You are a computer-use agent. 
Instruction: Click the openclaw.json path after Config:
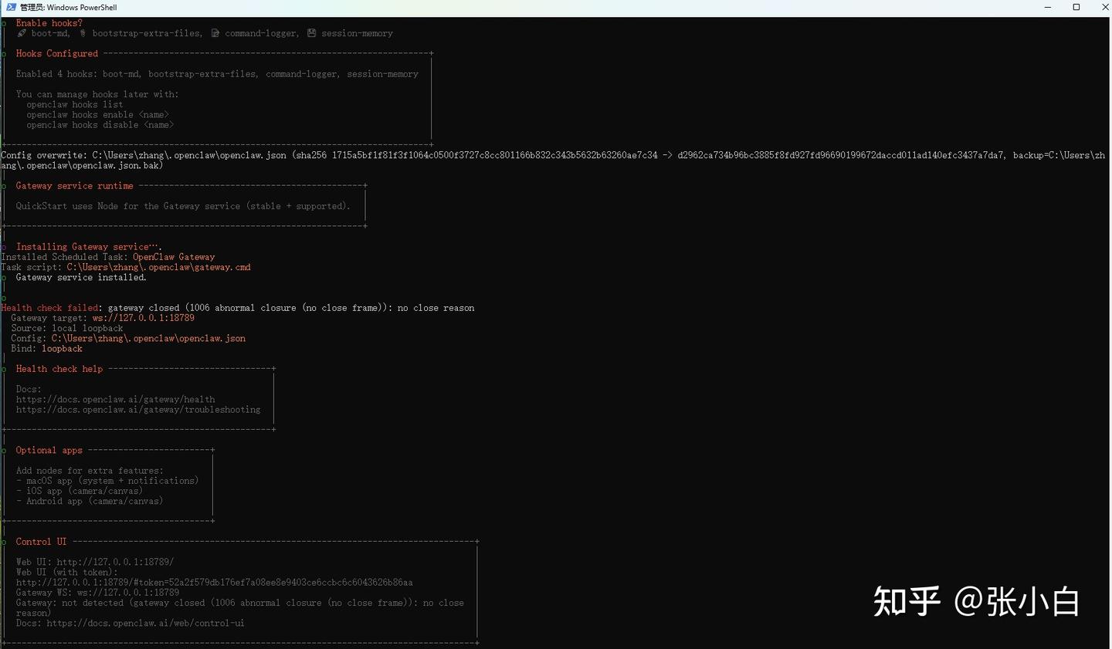pyautogui.click(x=149, y=338)
